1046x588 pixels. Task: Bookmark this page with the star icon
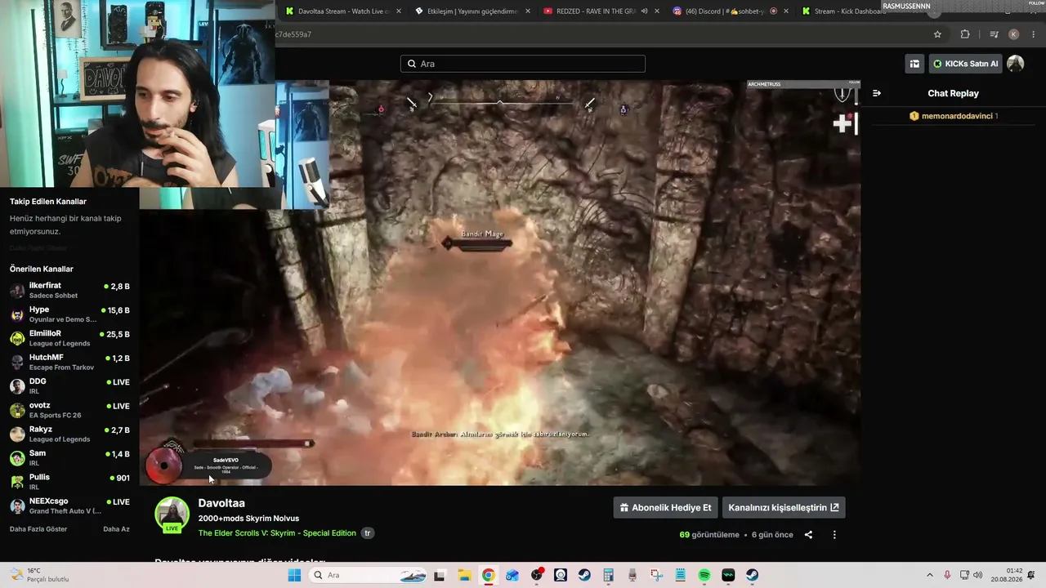937,34
